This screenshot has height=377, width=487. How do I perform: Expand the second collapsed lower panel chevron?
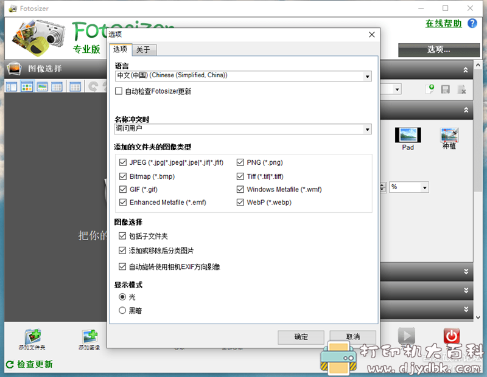[466, 291]
